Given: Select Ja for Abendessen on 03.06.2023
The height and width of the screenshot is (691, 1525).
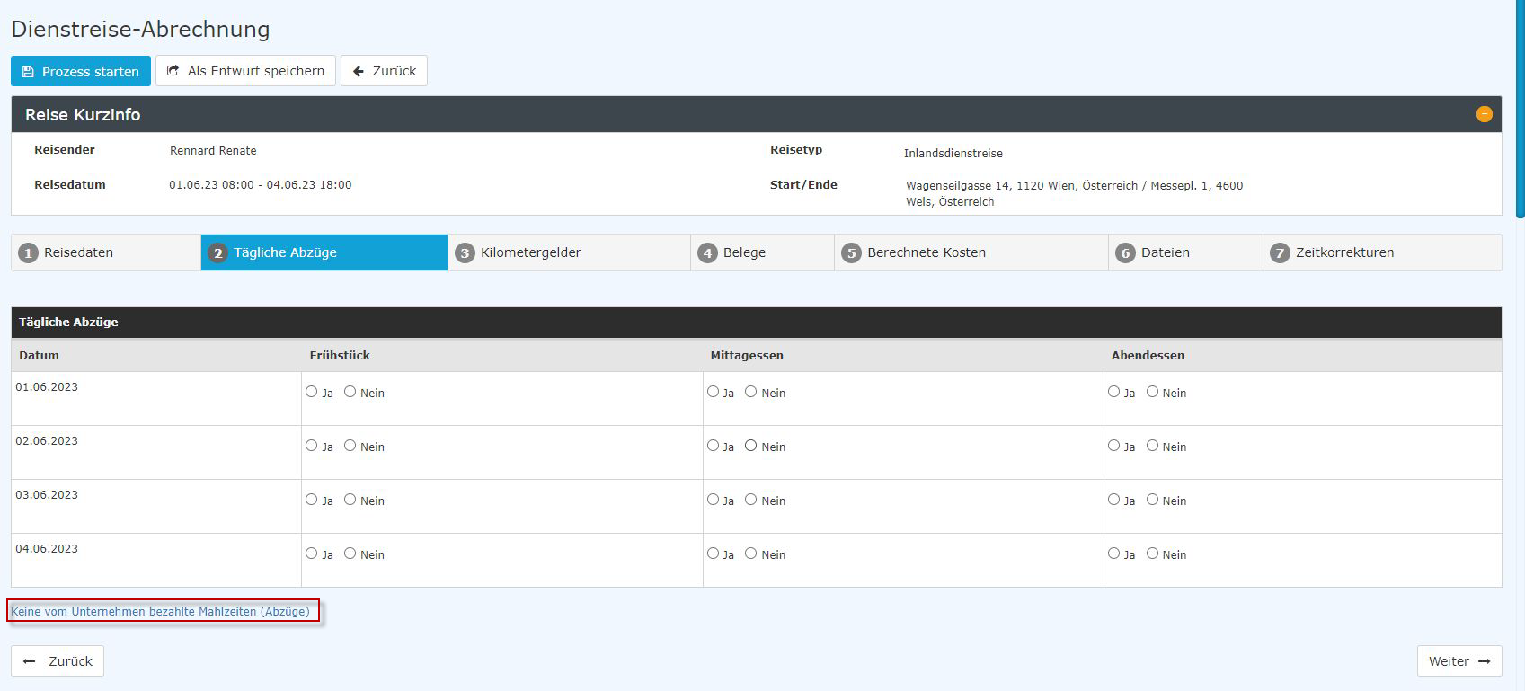Looking at the screenshot, I should coord(1114,500).
